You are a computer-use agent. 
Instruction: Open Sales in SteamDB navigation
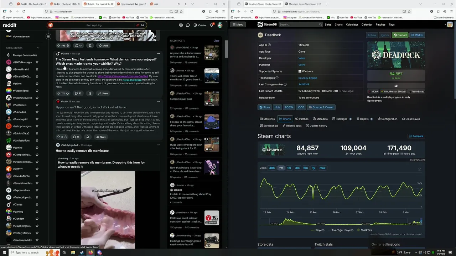pyautogui.click(x=328, y=25)
